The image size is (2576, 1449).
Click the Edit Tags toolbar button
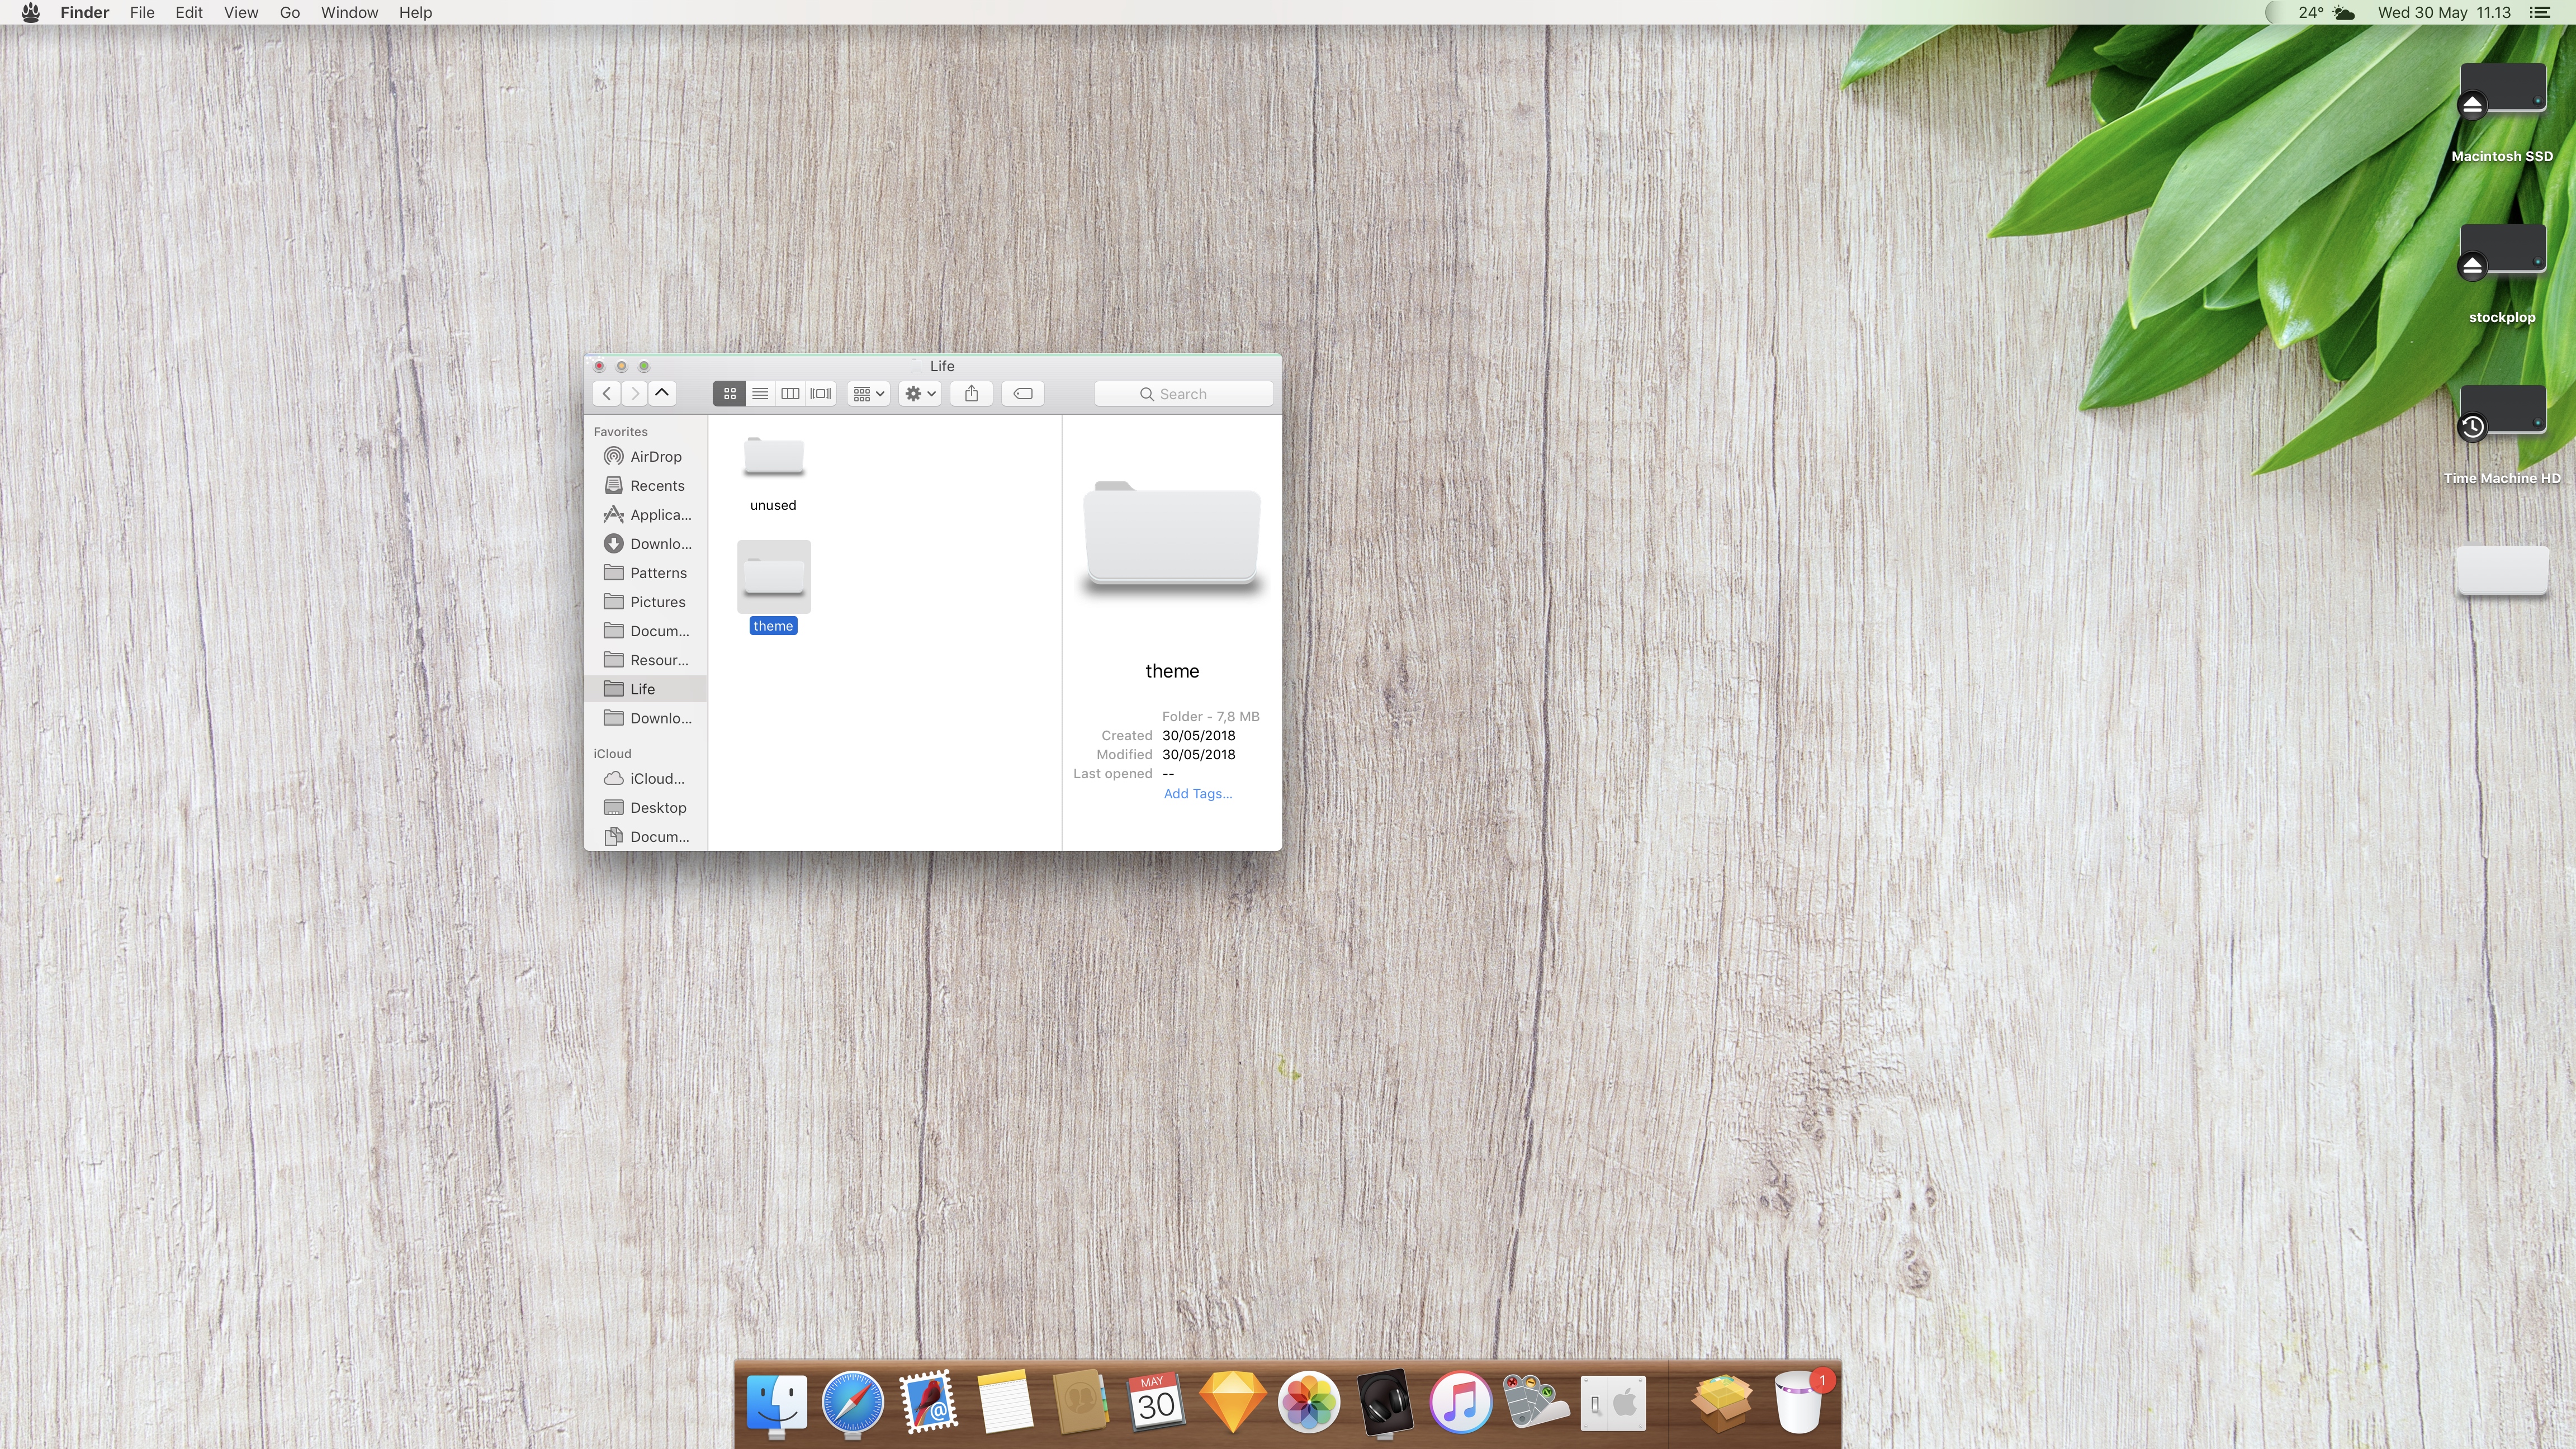[1023, 394]
